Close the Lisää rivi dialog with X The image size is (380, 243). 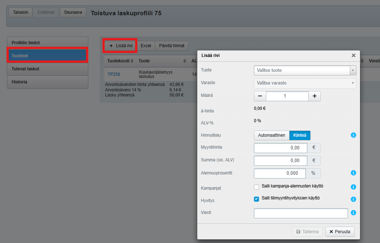pyautogui.click(x=353, y=55)
